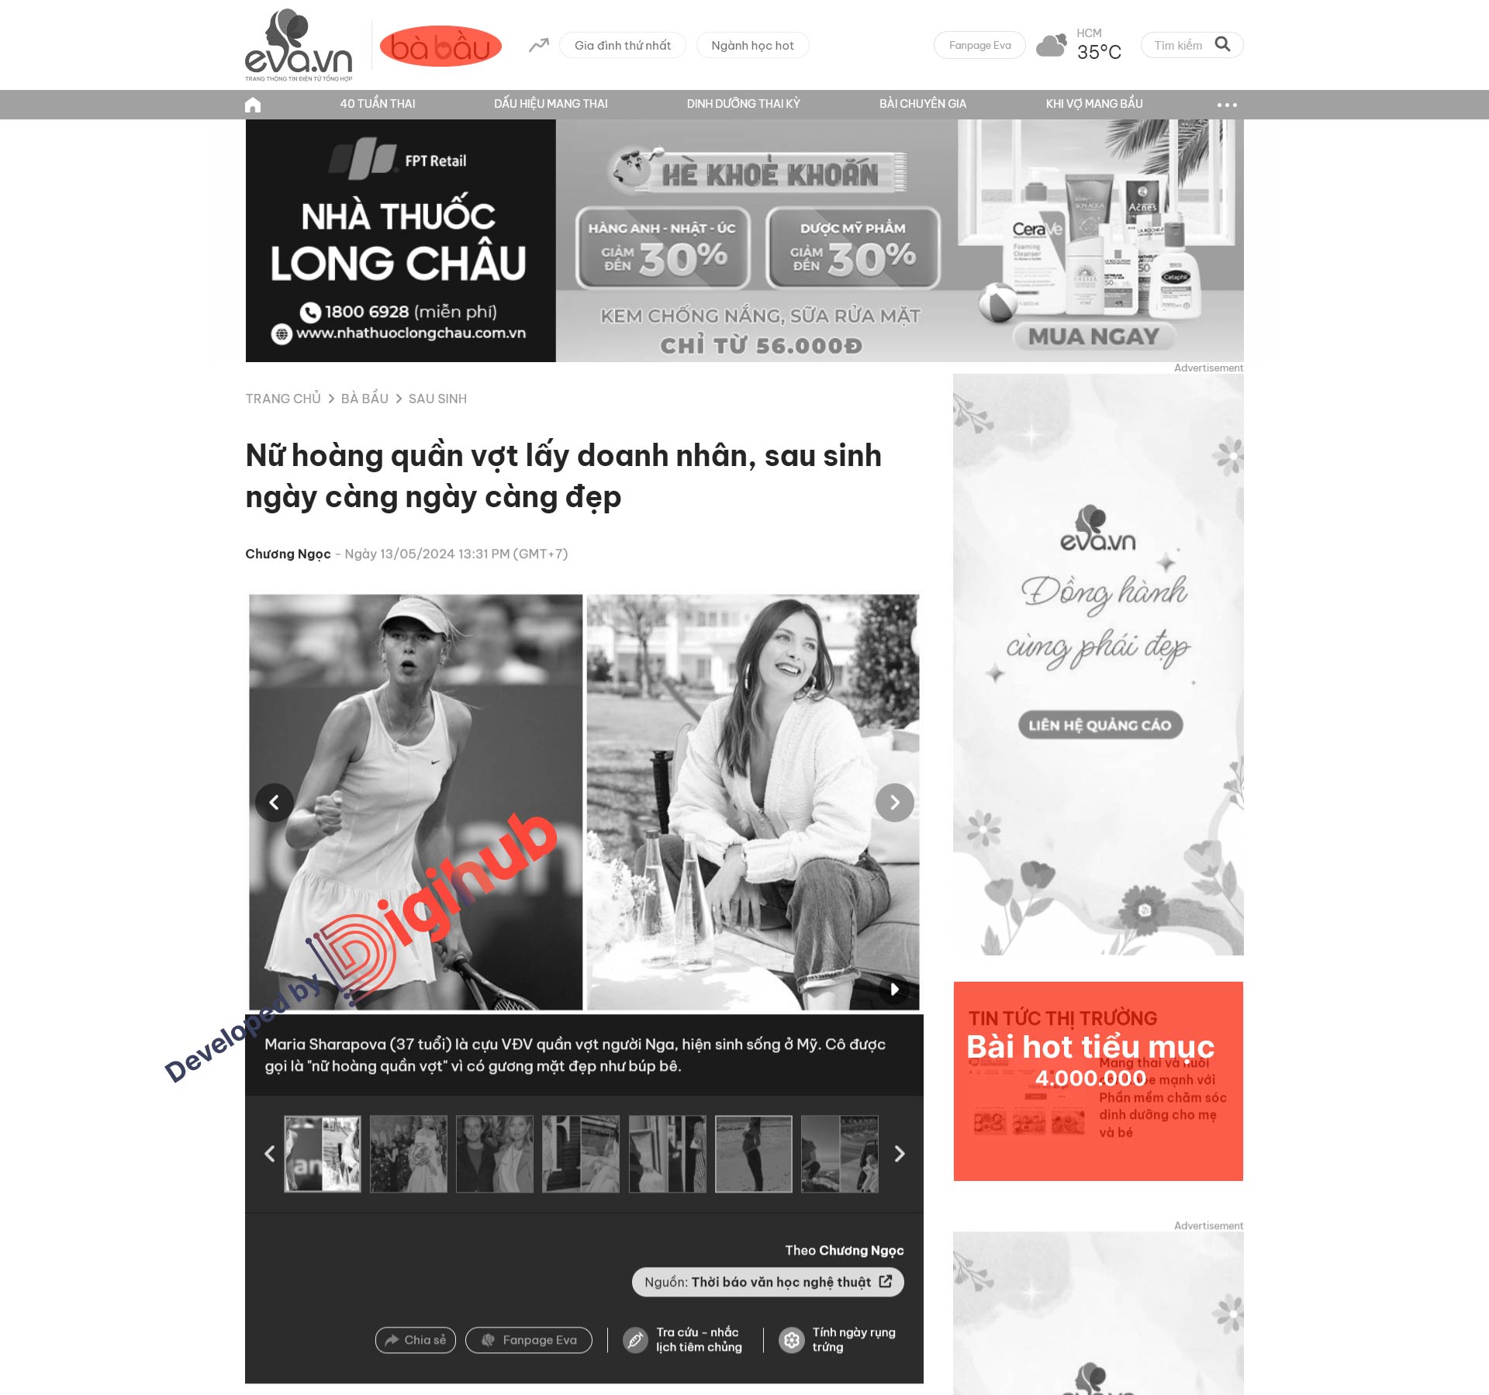Click the ovulation calendar calculator icon

[x=792, y=1340]
